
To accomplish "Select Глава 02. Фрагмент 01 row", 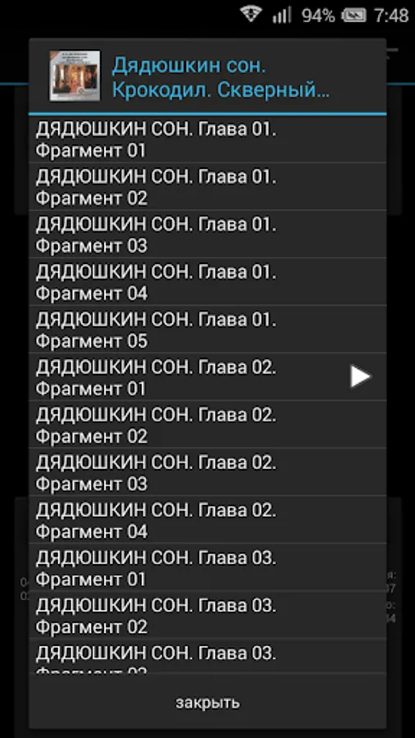I will (207, 376).
